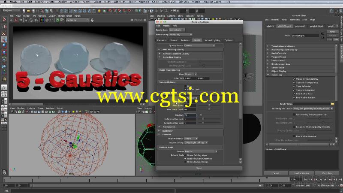Screen dimensions: 343x193
Task: Open the Features tab in Render Settings
Action: (x=185, y=40)
